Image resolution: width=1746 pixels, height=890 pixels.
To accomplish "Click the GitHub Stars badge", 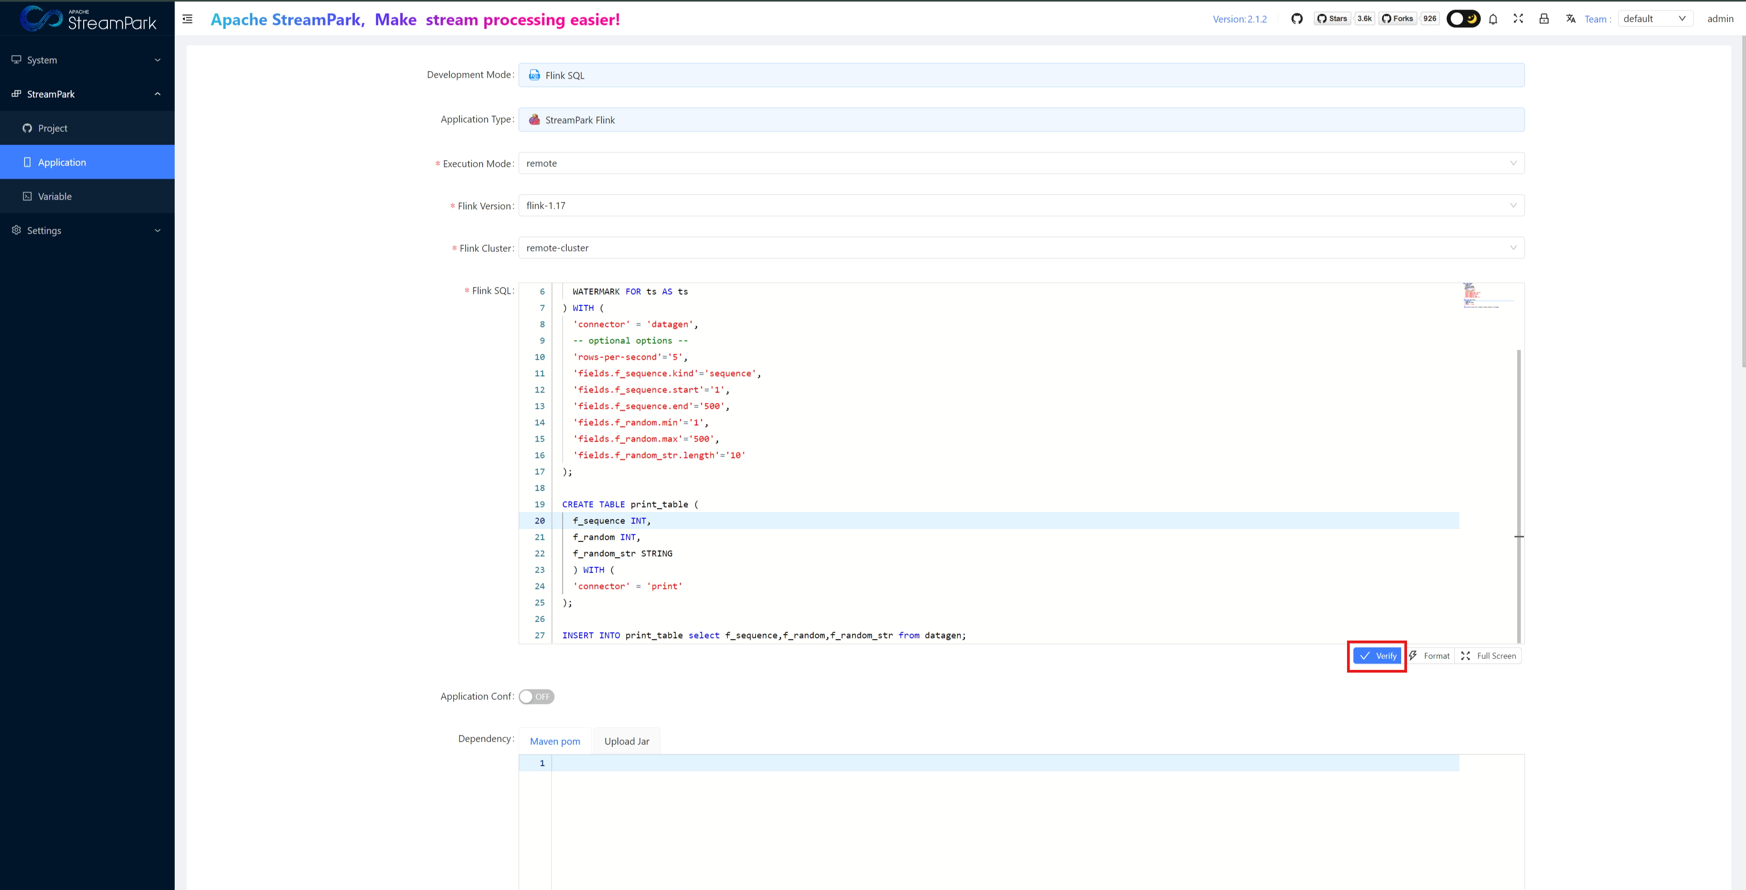I will click(1332, 19).
